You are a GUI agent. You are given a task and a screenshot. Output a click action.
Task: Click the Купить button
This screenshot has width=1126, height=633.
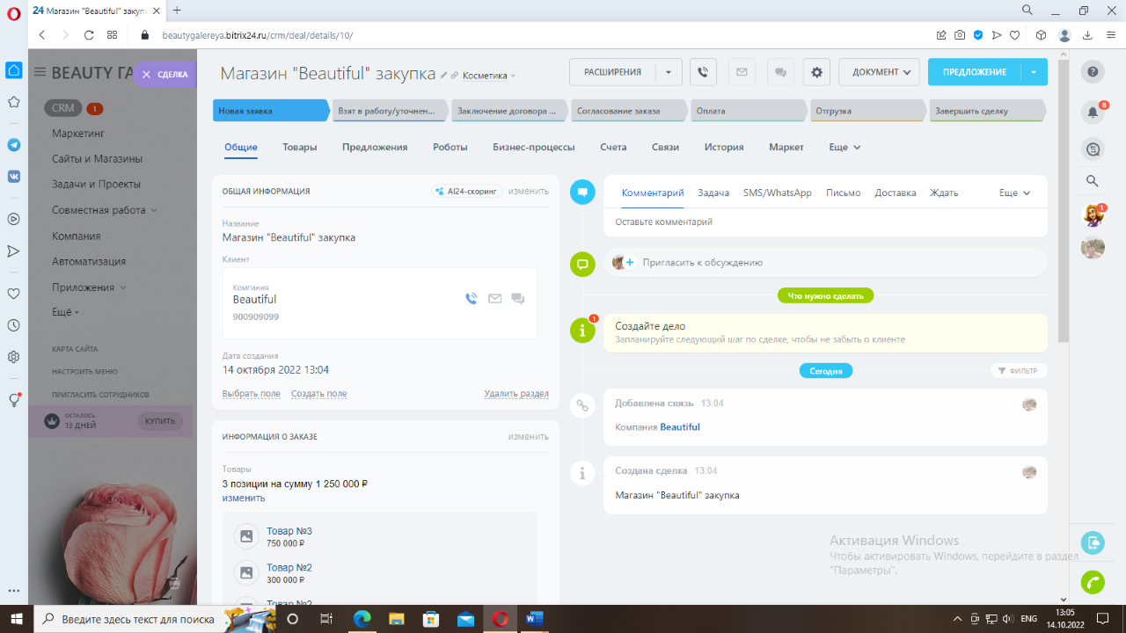tap(160, 421)
